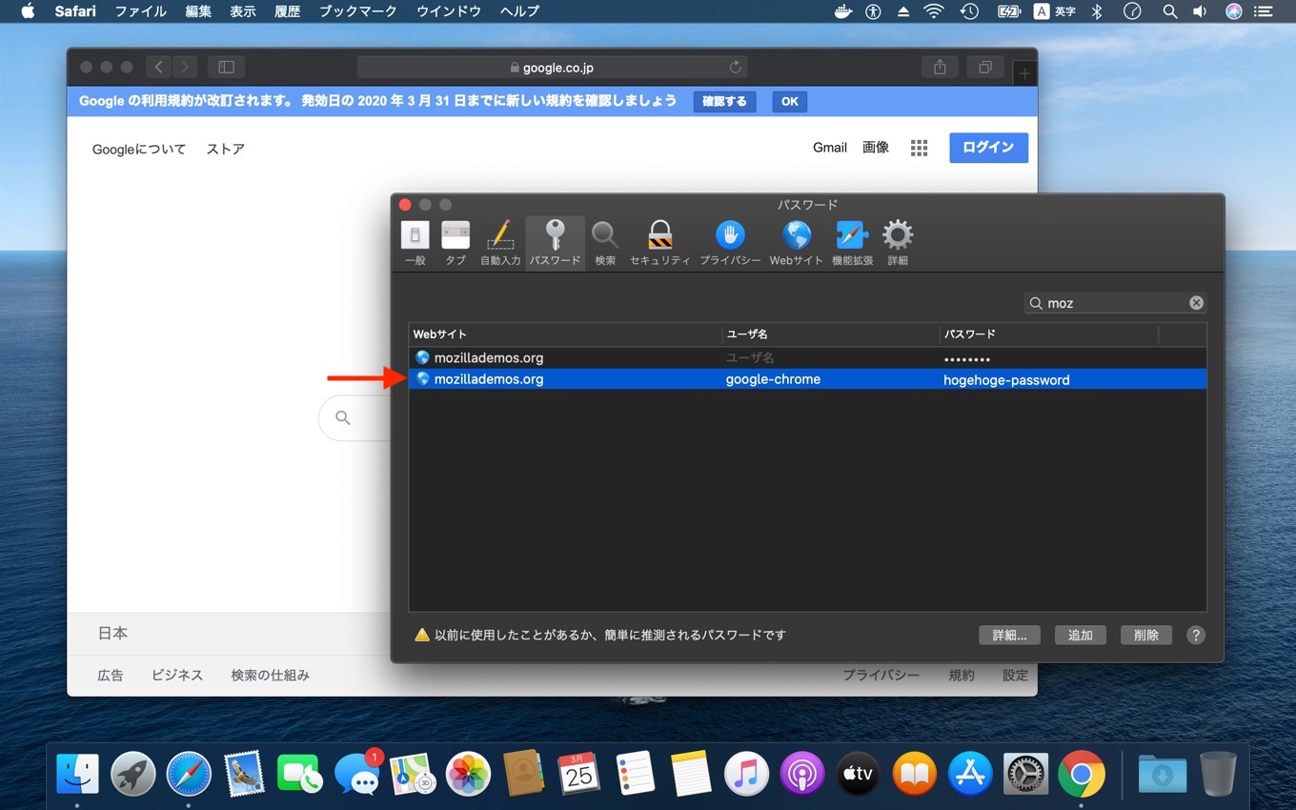1296x810 pixels.
Task: Click the 削除 button to remove entry
Action: (1146, 636)
